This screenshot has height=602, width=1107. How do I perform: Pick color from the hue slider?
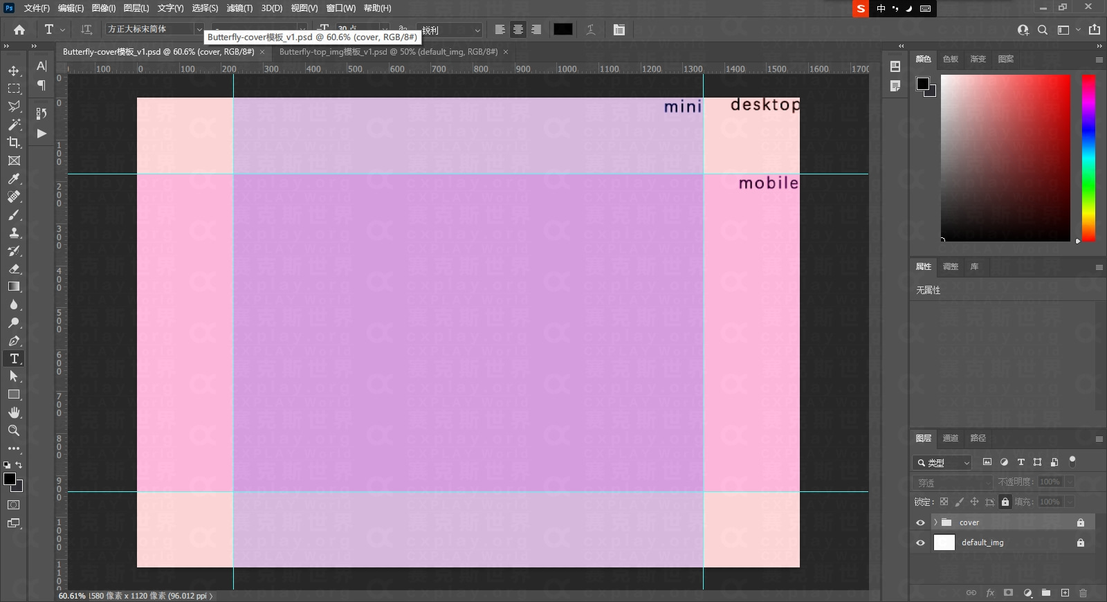[1088, 158]
